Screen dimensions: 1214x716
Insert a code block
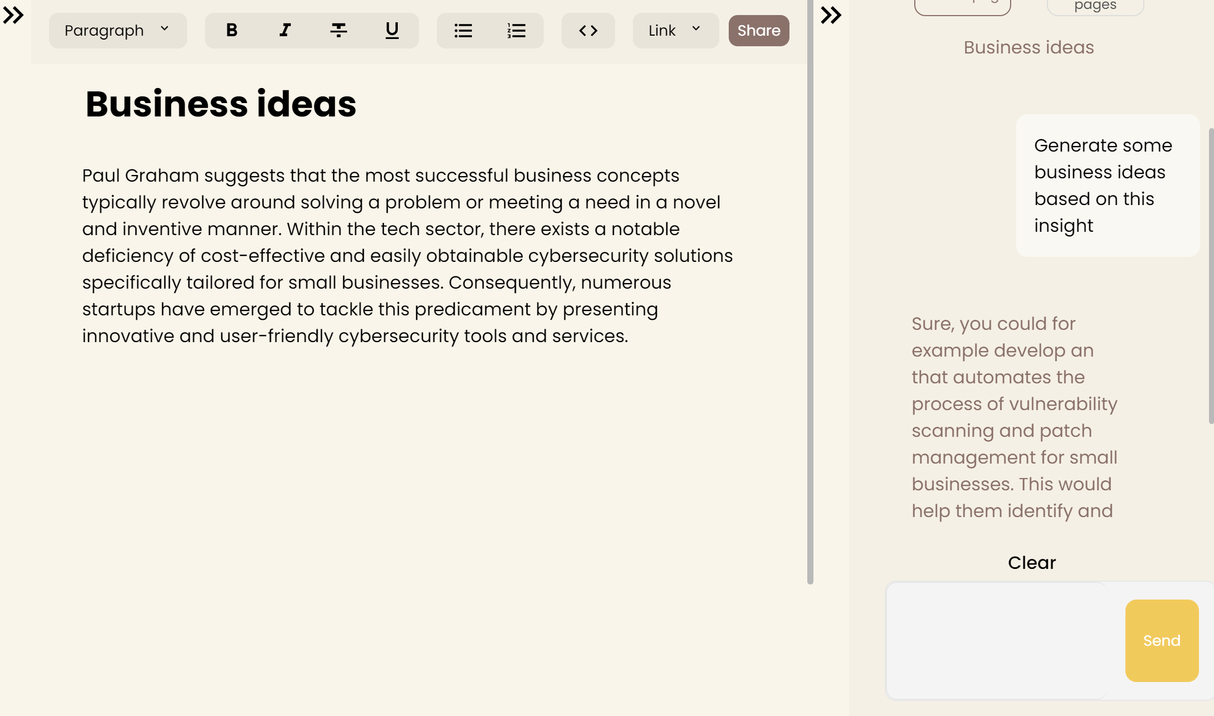(588, 30)
